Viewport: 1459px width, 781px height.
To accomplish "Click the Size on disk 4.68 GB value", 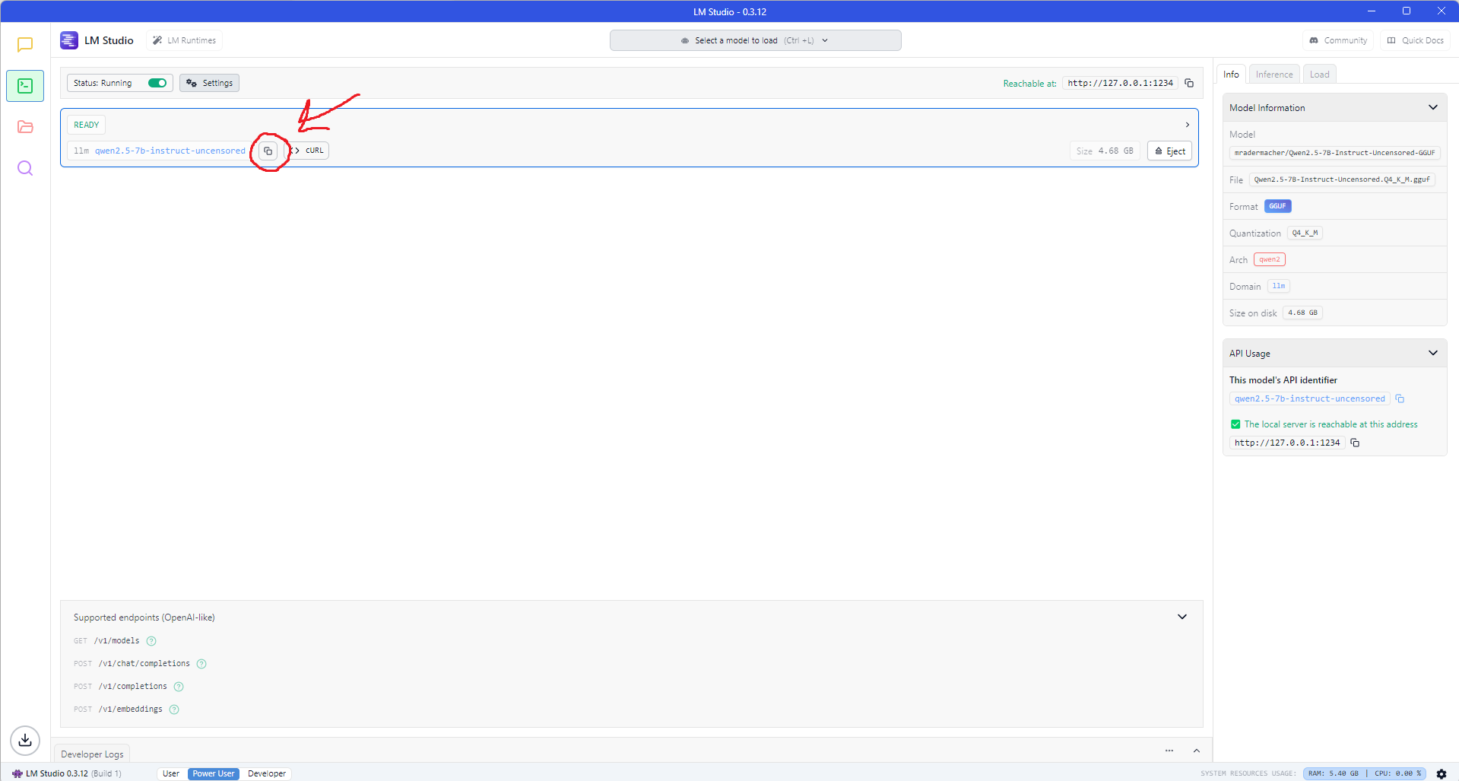I will click(1303, 313).
